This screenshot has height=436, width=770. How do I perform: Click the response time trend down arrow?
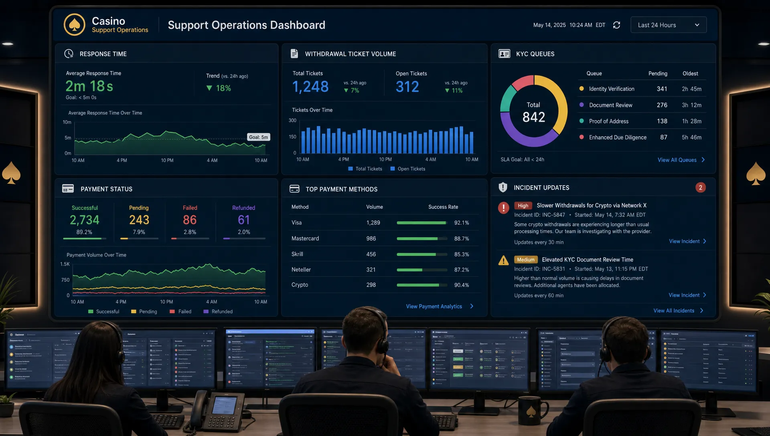(x=209, y=88)
